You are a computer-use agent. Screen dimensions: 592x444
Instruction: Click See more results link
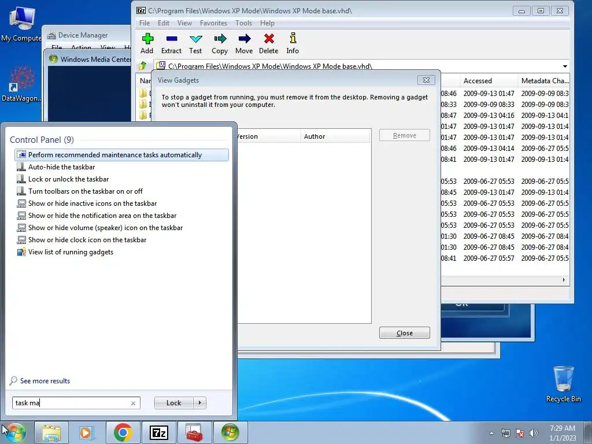tap(45, 381)
